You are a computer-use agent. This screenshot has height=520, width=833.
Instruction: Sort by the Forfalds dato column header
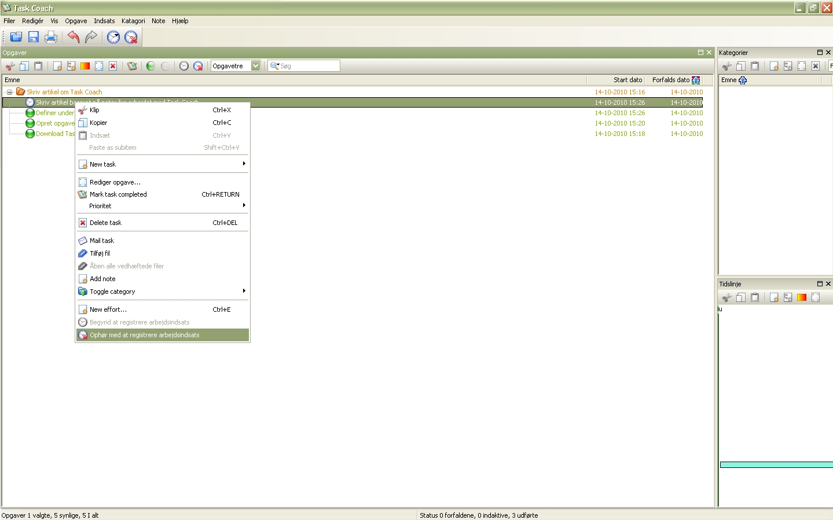pyautogui.click(x=671, y=80)
